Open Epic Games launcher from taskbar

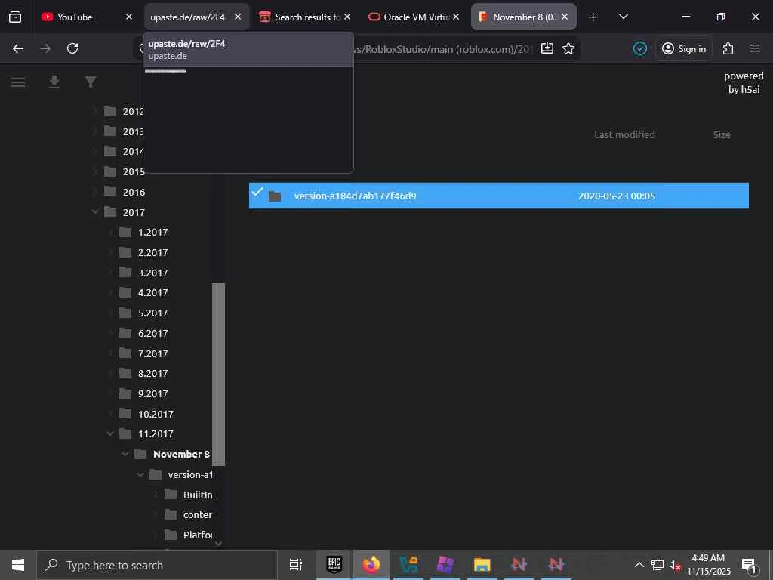coord(334,565)
